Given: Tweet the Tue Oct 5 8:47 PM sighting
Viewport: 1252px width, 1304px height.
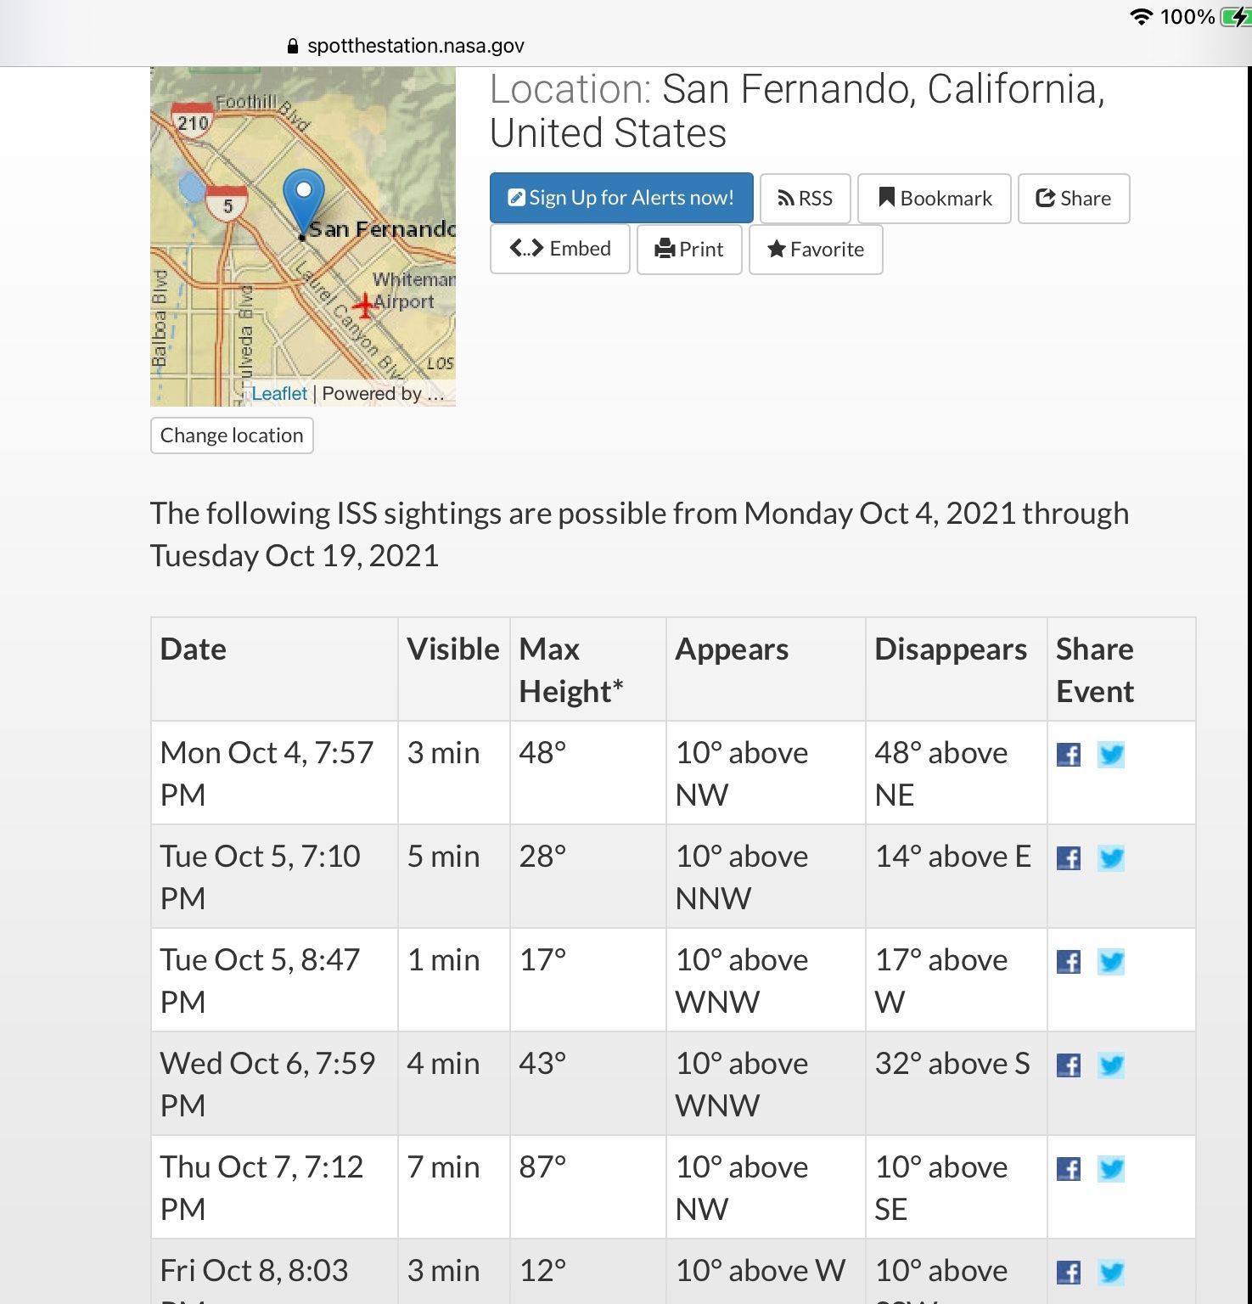Looking at the screenshot, I should point(1111,962).
